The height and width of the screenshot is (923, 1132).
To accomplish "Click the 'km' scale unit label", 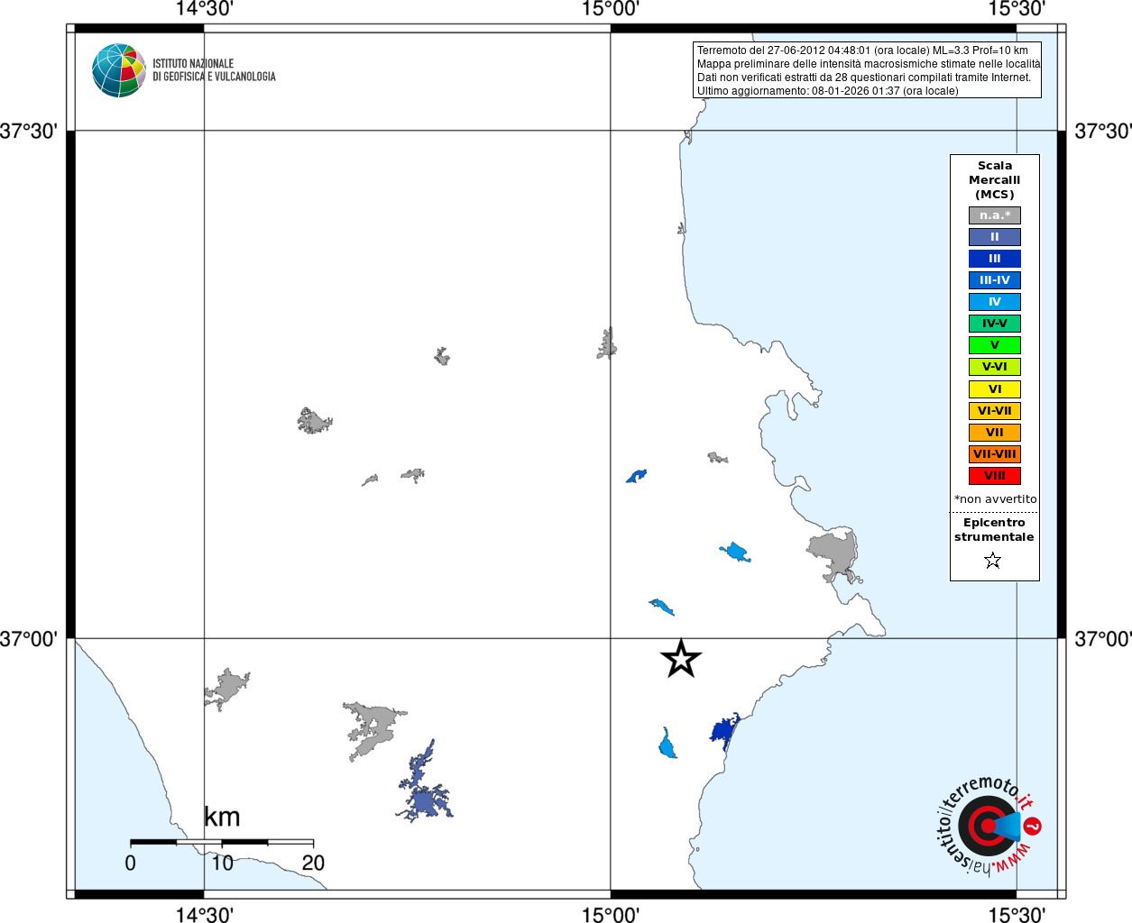I will (222, 817).
